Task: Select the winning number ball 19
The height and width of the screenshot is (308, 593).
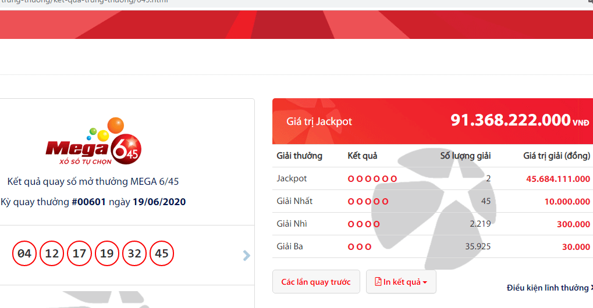Action: pos(106,254)
